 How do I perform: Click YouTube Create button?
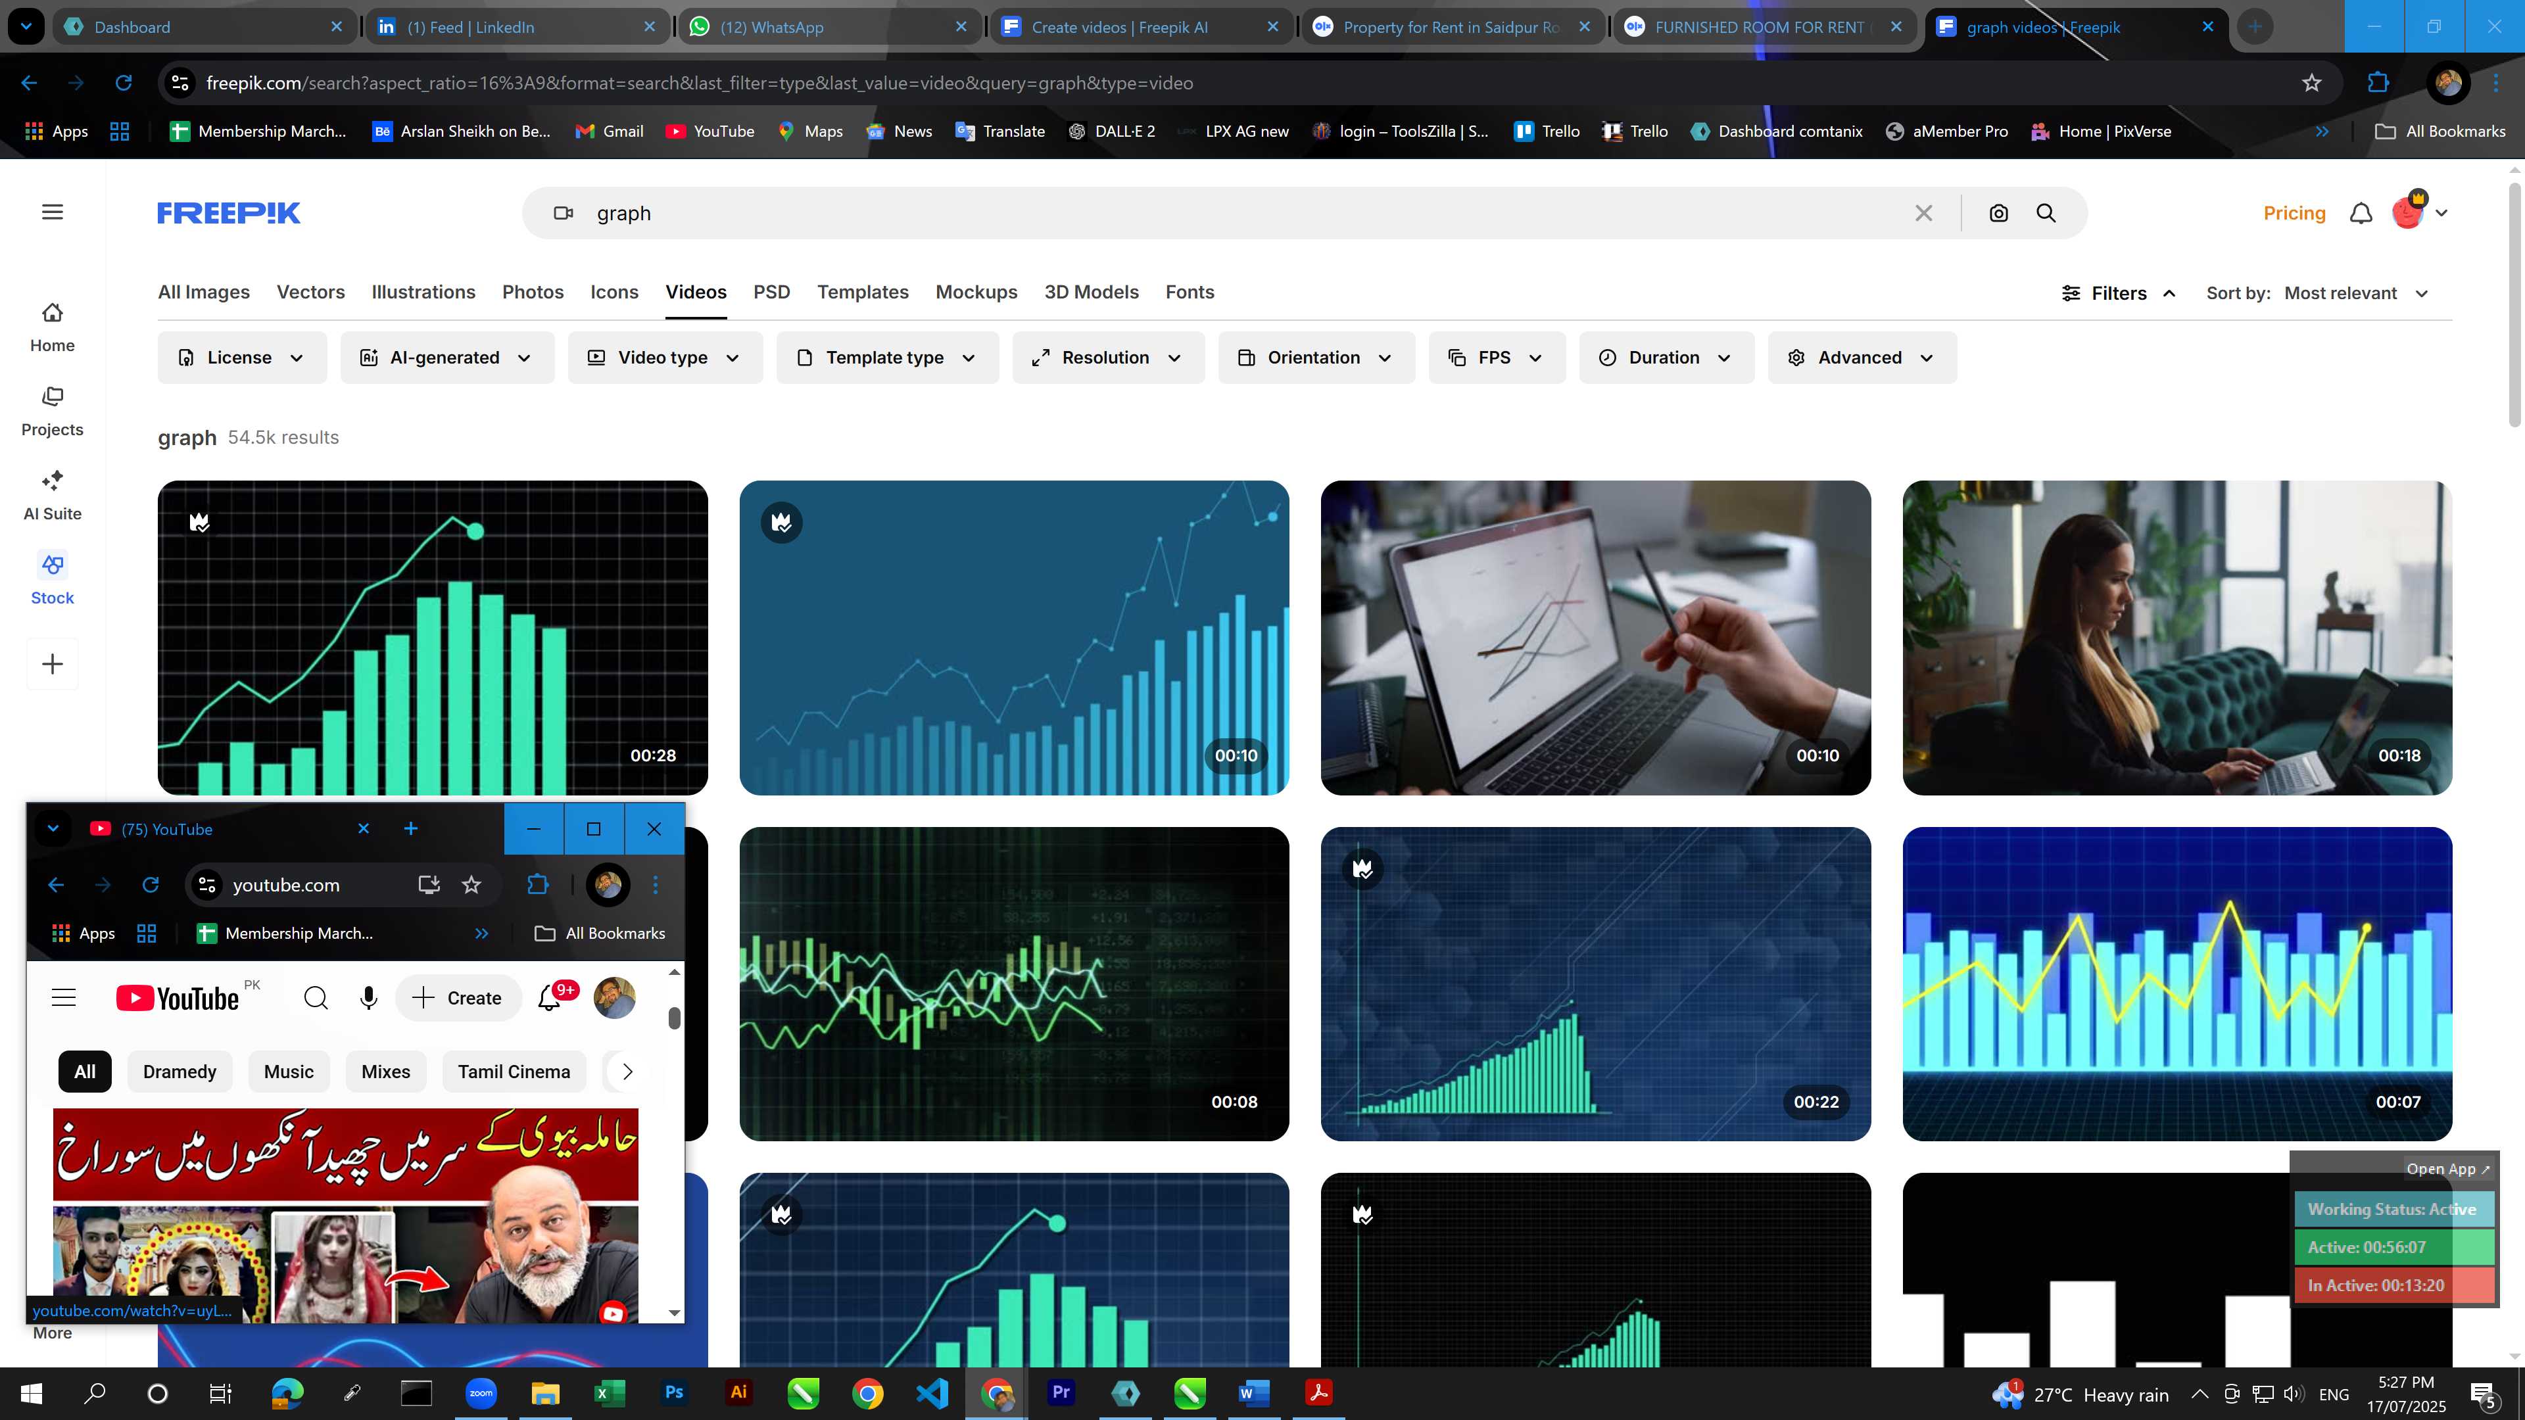coord(458,998)
